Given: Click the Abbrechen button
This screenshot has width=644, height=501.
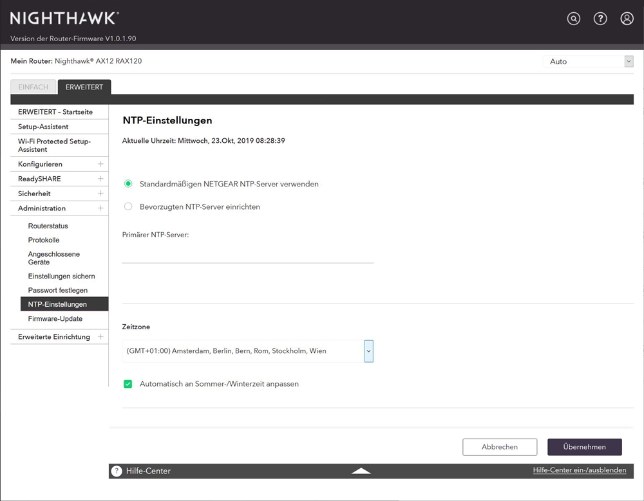Looking at the screenshot, I should (499, 447).
